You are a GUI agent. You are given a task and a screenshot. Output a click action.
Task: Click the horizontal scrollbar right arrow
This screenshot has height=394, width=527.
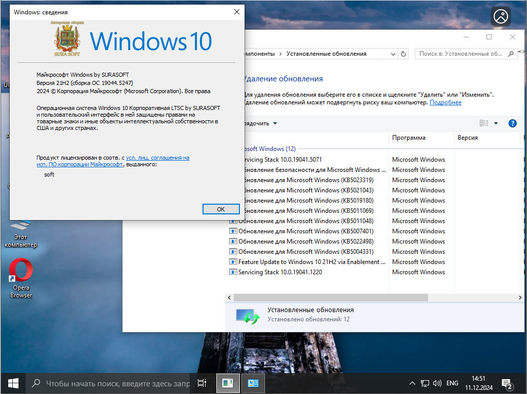(520, 297)
